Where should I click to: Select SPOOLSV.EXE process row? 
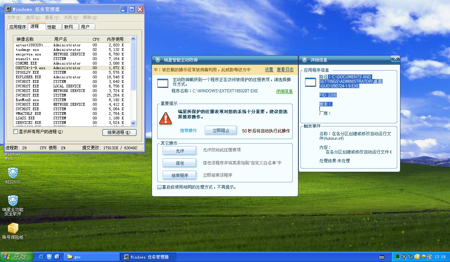(x=70, y=72)
